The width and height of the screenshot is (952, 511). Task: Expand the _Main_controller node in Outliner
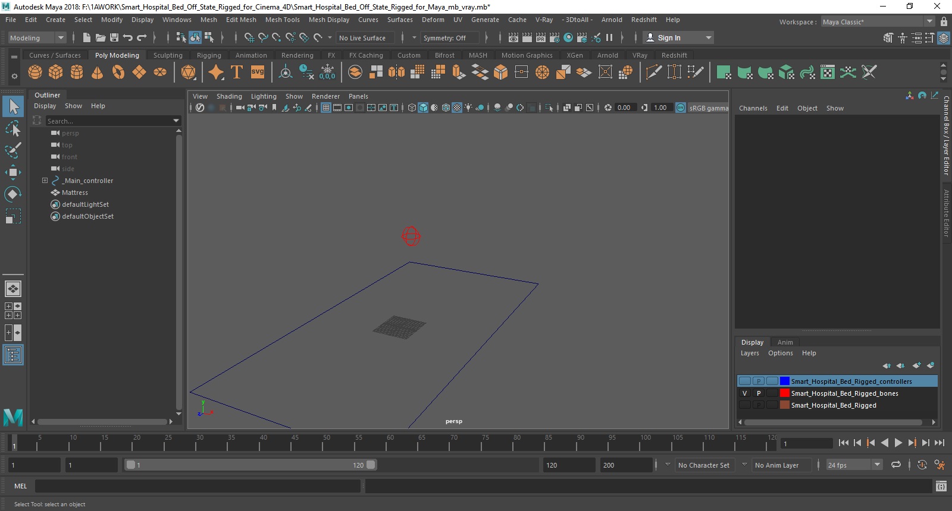45,181
